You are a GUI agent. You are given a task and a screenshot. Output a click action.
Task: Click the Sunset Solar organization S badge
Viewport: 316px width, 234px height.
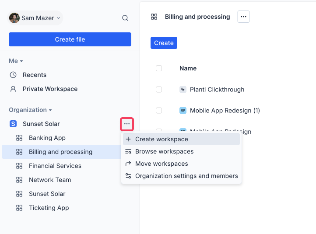point(13,124)
